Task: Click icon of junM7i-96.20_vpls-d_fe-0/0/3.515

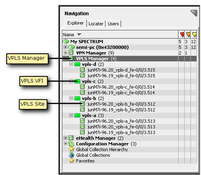Action: (x=82, y=69)
